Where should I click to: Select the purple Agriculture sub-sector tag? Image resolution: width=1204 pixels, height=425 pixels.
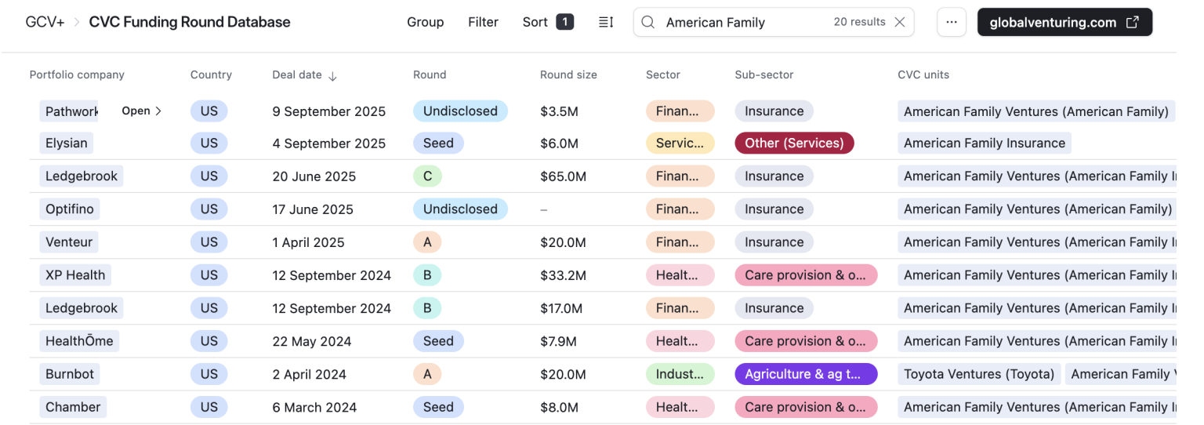805,374
